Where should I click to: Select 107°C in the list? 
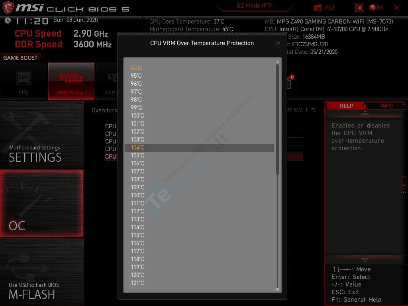coord(199,171)
